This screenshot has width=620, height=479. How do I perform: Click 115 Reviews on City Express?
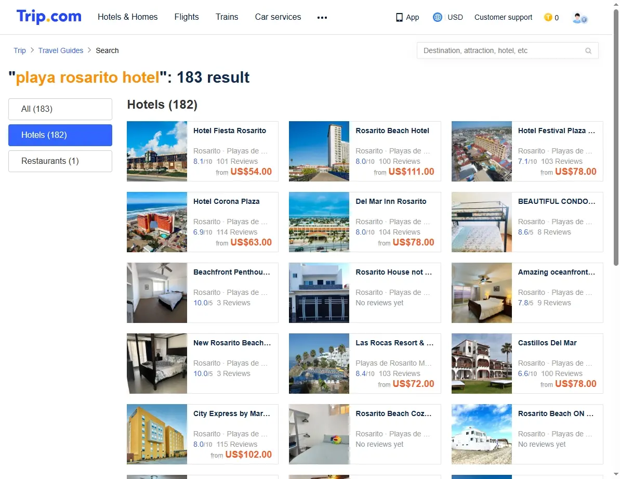point(237,445)
